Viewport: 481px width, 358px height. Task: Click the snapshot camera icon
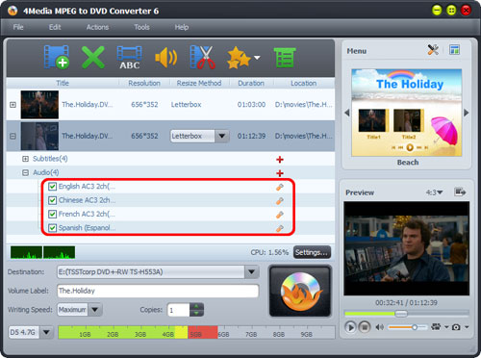pyautogui.click(x=456, y=327)
